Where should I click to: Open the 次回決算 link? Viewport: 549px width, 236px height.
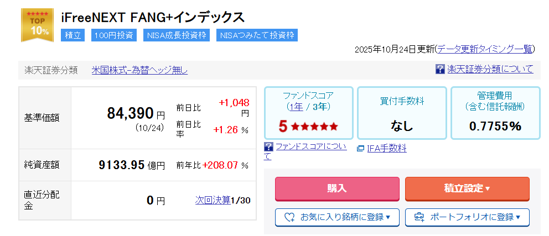[213, 200]
